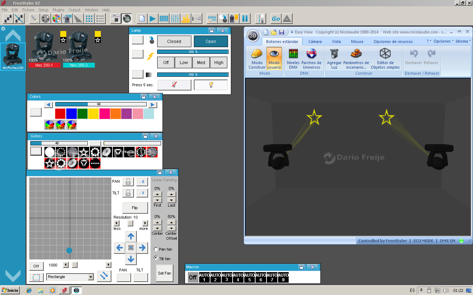Click the Flip button
The image size is (473, 295).
pyautogui.click(x=135, y=208)
